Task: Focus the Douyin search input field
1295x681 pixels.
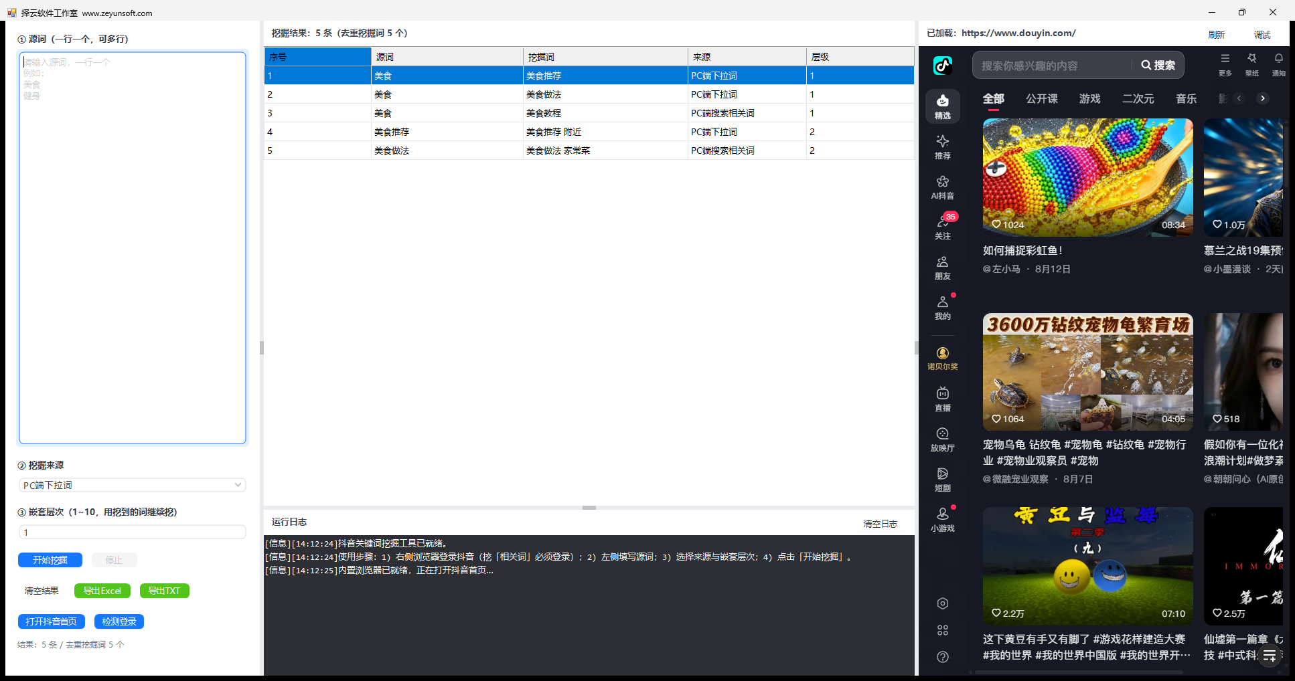Action: (x=1053, y=66)
